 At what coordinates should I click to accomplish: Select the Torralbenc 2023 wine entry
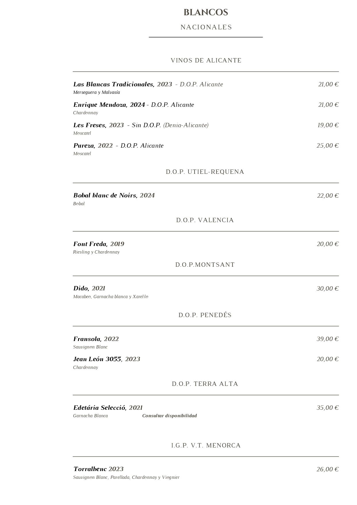coord(98,469)
